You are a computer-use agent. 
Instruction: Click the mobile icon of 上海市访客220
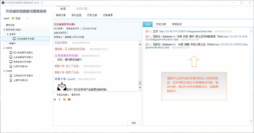click(11, 80)
